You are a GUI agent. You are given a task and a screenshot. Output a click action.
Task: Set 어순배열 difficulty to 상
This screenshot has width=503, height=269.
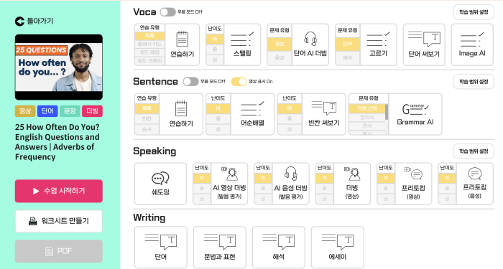(x=218, y=129)
